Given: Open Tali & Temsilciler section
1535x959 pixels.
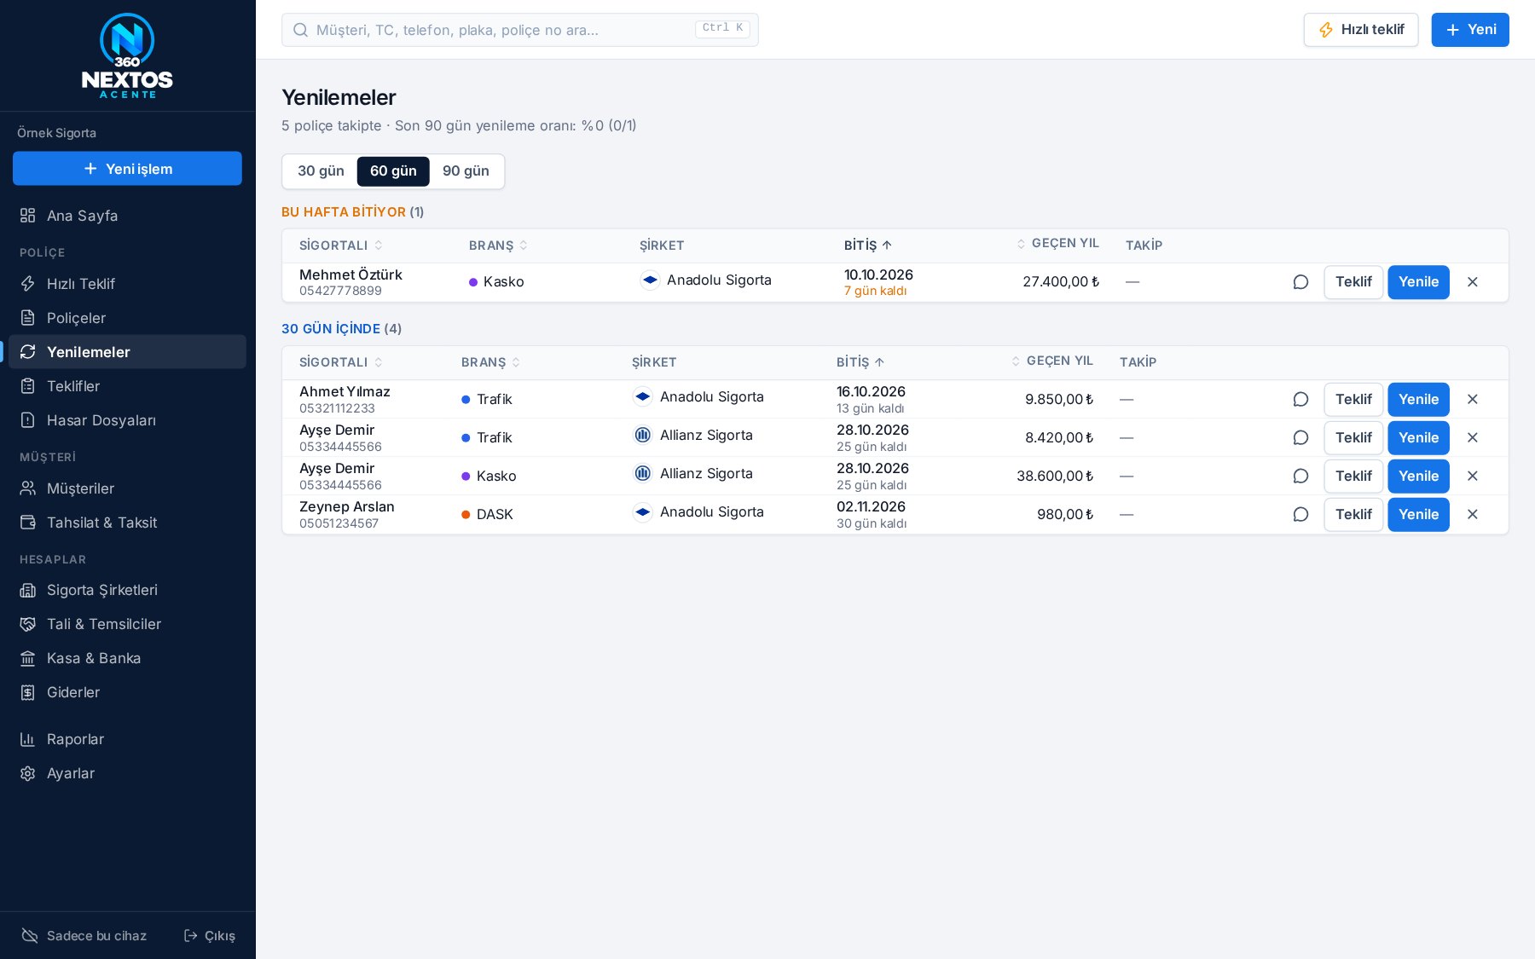Looking at the screenshot, I should pos(127,624).
